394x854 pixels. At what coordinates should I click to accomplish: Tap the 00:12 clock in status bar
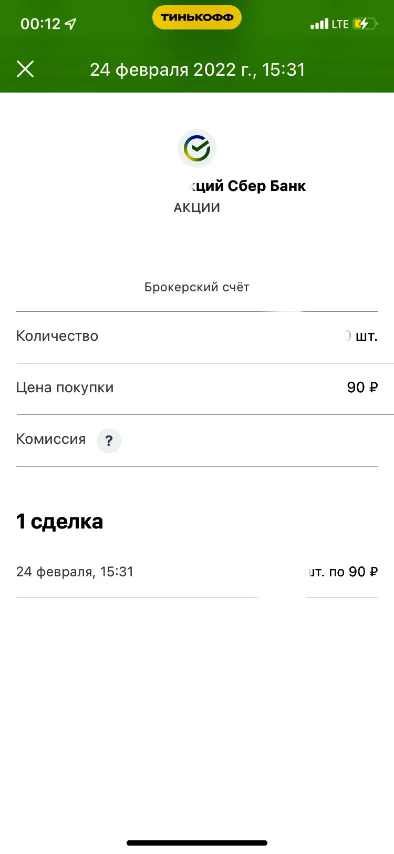pos(40,24)
